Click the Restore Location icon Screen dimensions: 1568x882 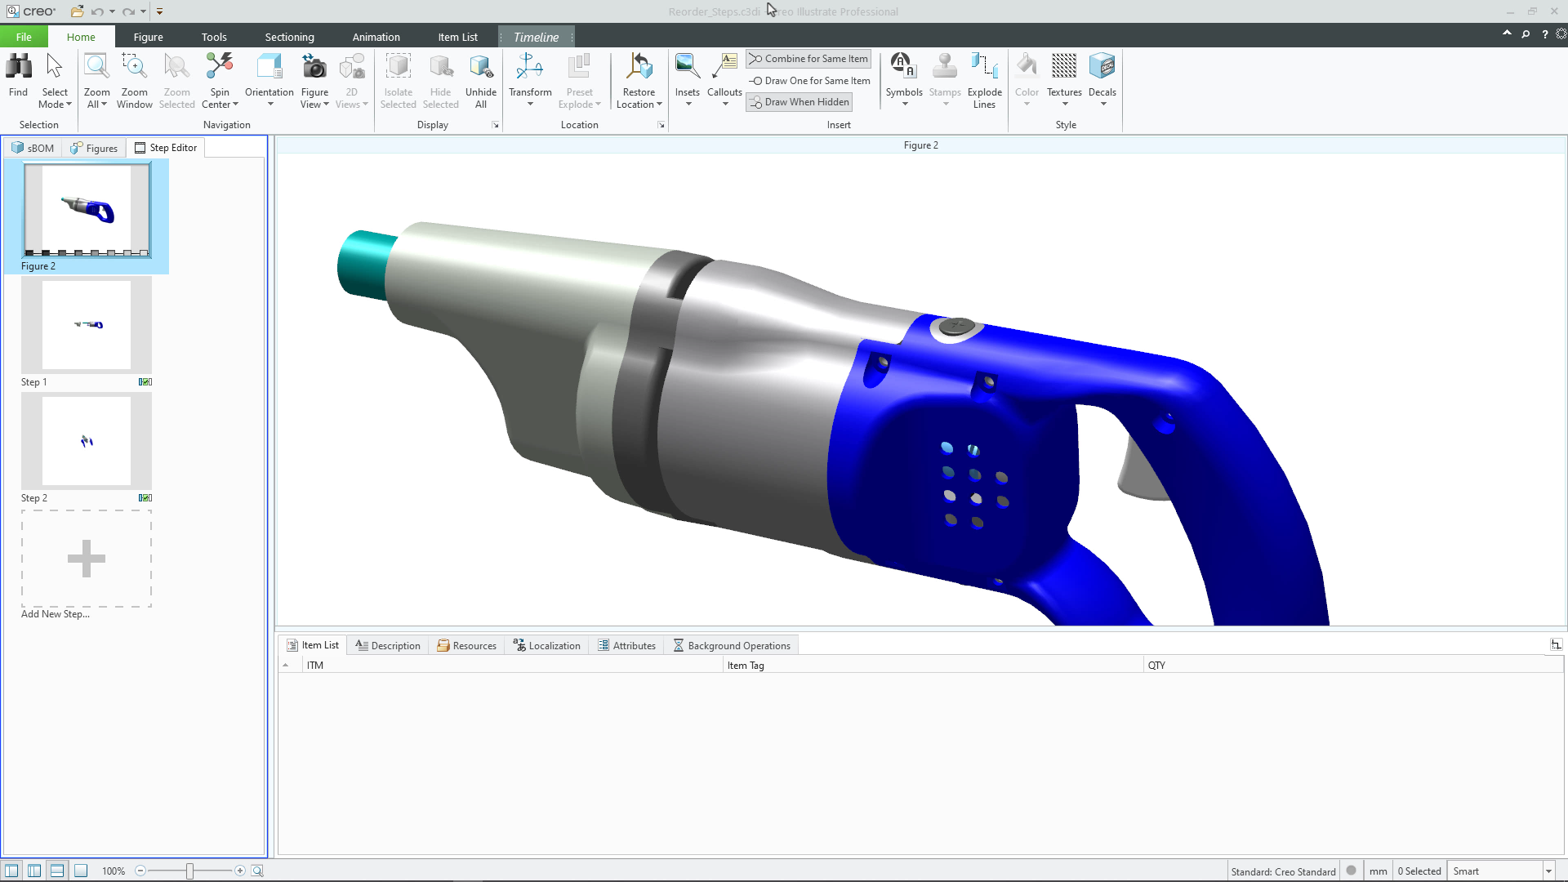coord(639,67)
